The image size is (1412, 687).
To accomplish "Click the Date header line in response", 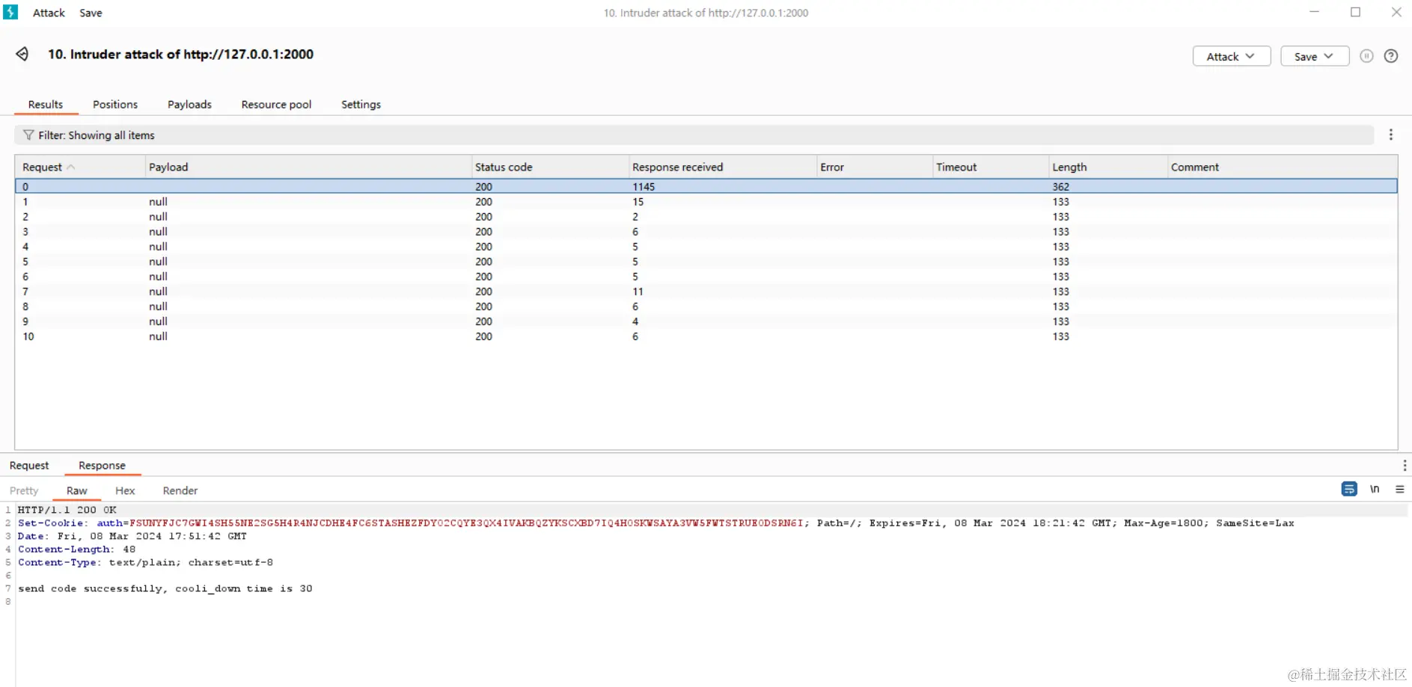I will [132, 536].
